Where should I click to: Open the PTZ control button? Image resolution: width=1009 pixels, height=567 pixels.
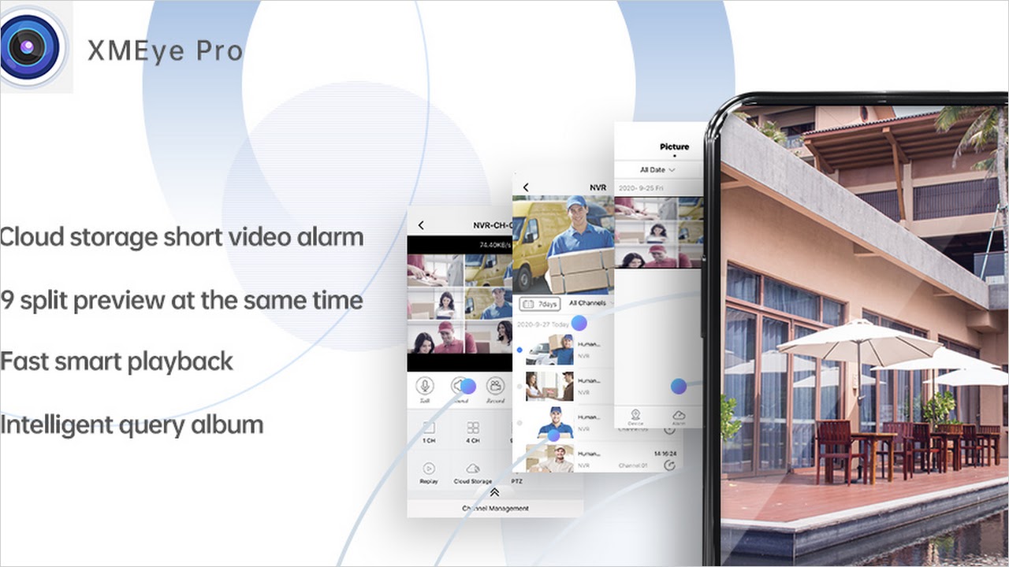[x=516, y=481]
